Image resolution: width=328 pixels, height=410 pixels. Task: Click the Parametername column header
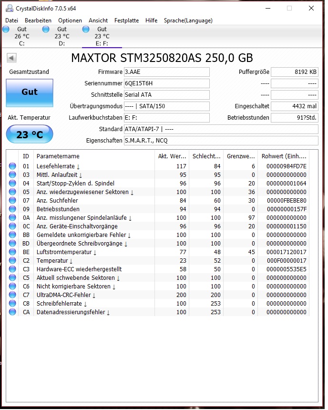94,156
